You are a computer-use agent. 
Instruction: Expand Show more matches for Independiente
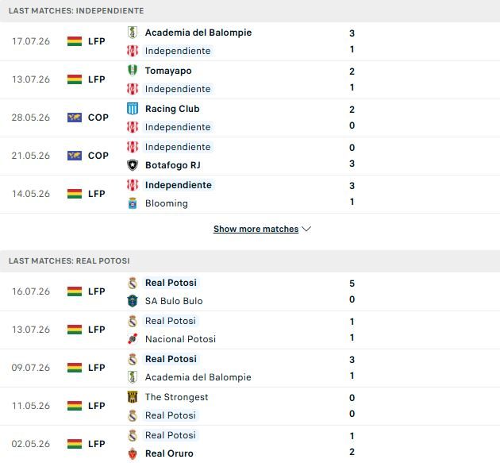[x=256, y=229]
